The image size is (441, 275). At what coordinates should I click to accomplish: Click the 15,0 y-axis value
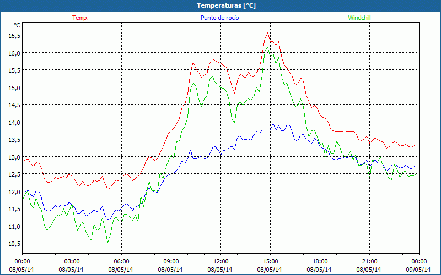click(15, 87)
